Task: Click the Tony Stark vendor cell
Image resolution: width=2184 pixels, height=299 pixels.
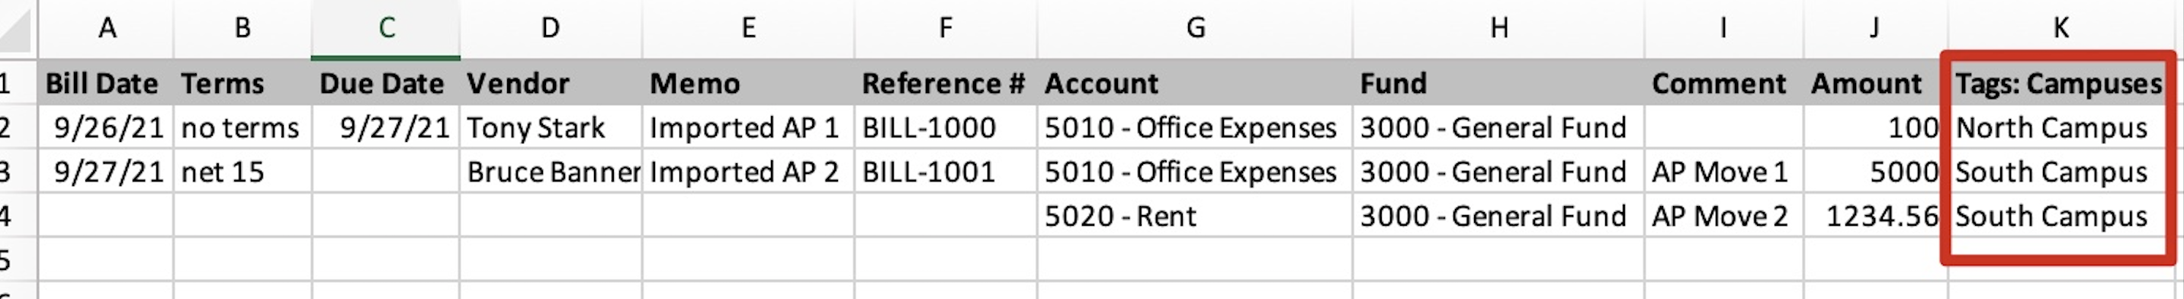Action: click(x=551, y=127)
